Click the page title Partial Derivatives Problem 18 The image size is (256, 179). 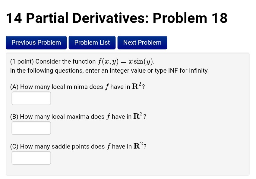116,18
